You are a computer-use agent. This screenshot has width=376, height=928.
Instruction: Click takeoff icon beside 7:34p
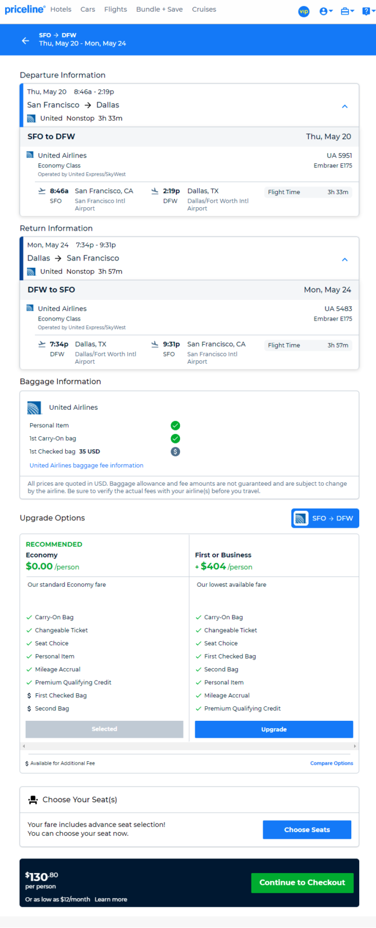(x=42, y=345)
